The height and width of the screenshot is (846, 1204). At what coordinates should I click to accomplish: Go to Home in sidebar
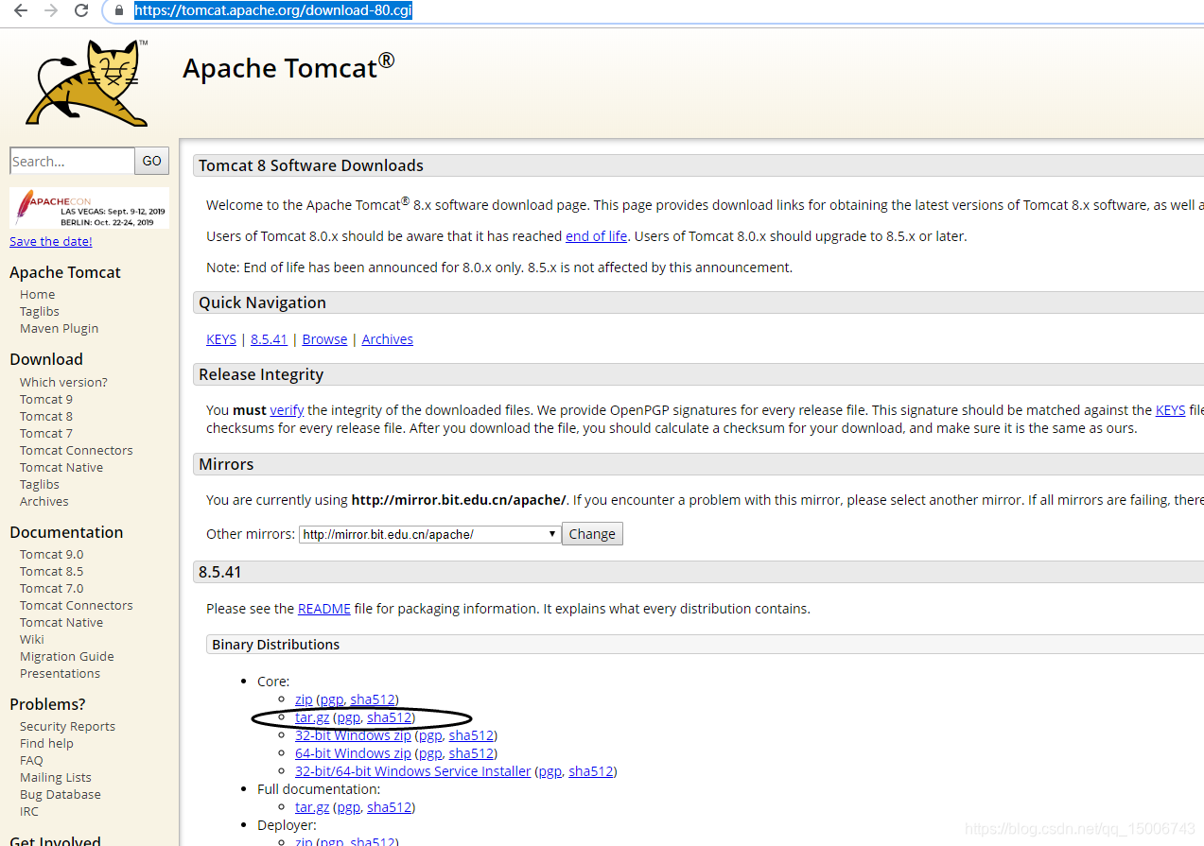pyautogui.click(x=37, y=294)
